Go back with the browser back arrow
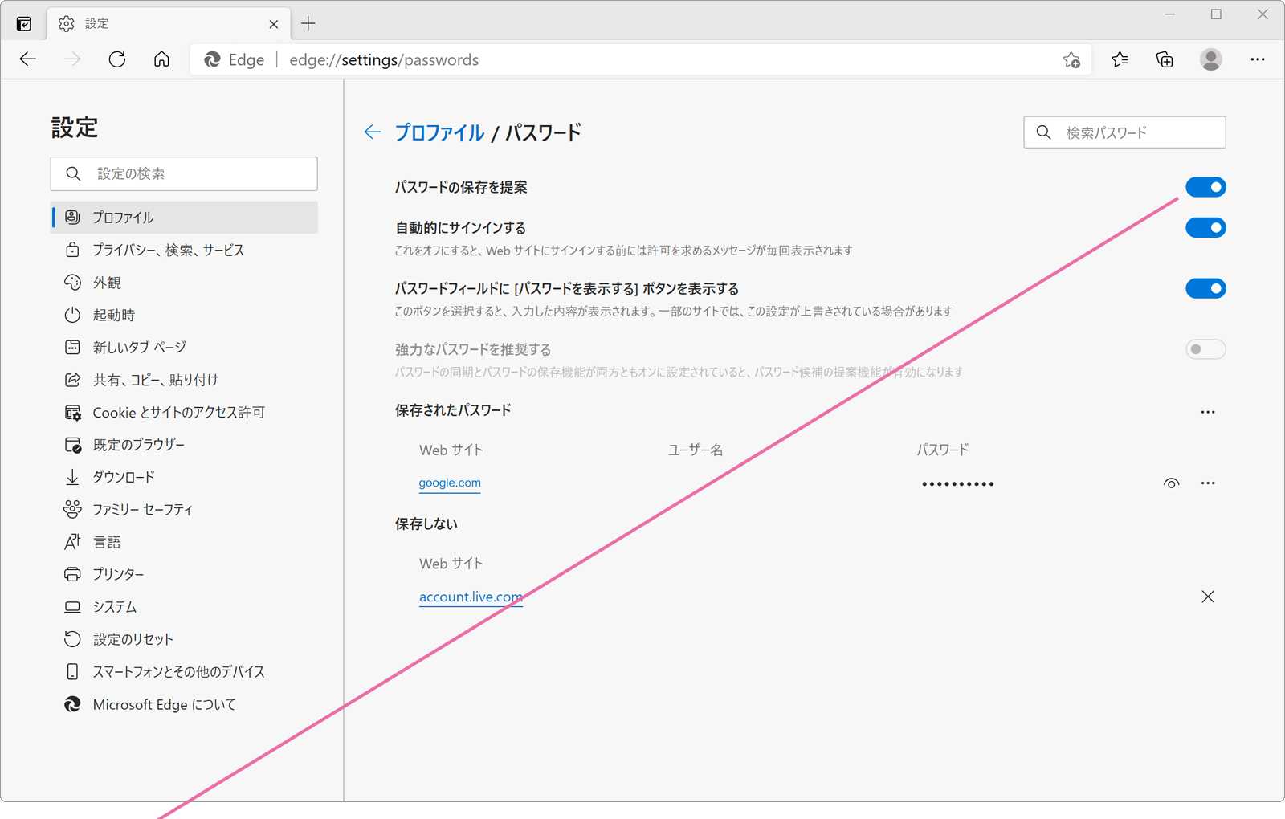This screenshot has width=1285, height=819. [28, 59]
